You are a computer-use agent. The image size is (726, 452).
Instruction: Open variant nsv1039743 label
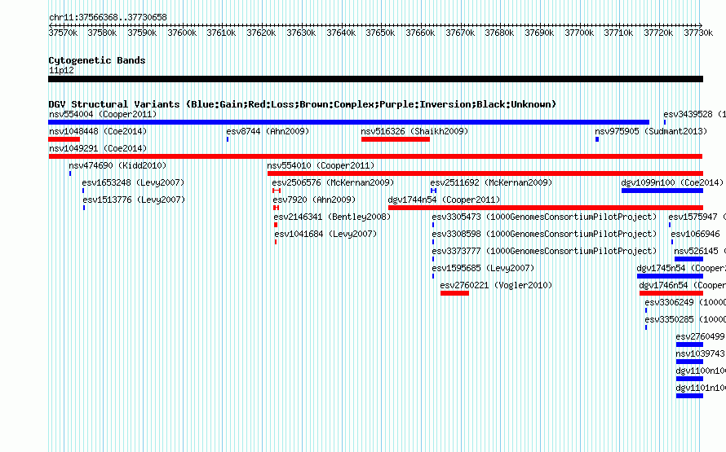pyautogui.click(x=700, y=353)
